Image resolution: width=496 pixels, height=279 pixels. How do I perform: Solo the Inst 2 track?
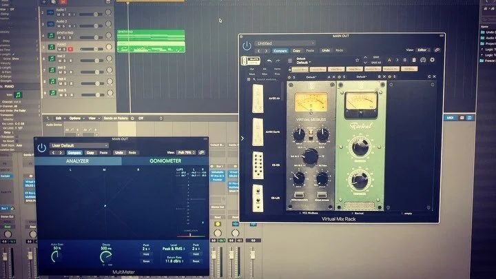click(65, 61)
